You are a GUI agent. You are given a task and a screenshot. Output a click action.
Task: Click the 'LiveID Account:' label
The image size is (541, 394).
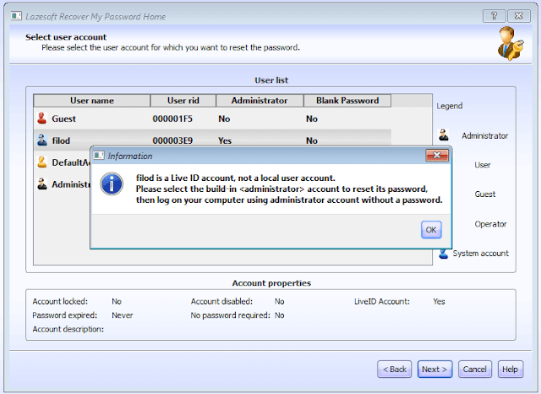pyautogui.click(x=382, y=302)
